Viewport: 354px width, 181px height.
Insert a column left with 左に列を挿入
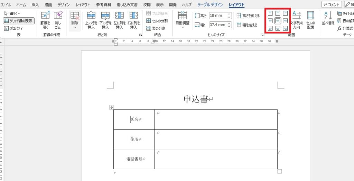119,20
